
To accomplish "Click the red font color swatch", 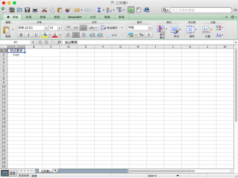I will tap(54, 35).
